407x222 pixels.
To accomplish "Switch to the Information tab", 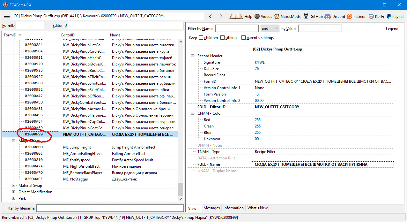I will (233, 208).
